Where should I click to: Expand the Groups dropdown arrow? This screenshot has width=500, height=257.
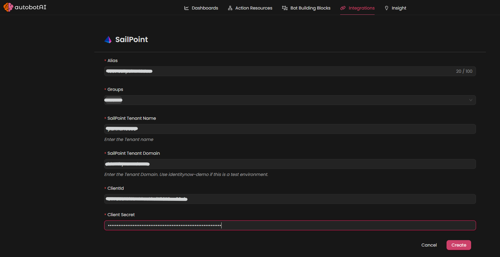pos(470,100)
